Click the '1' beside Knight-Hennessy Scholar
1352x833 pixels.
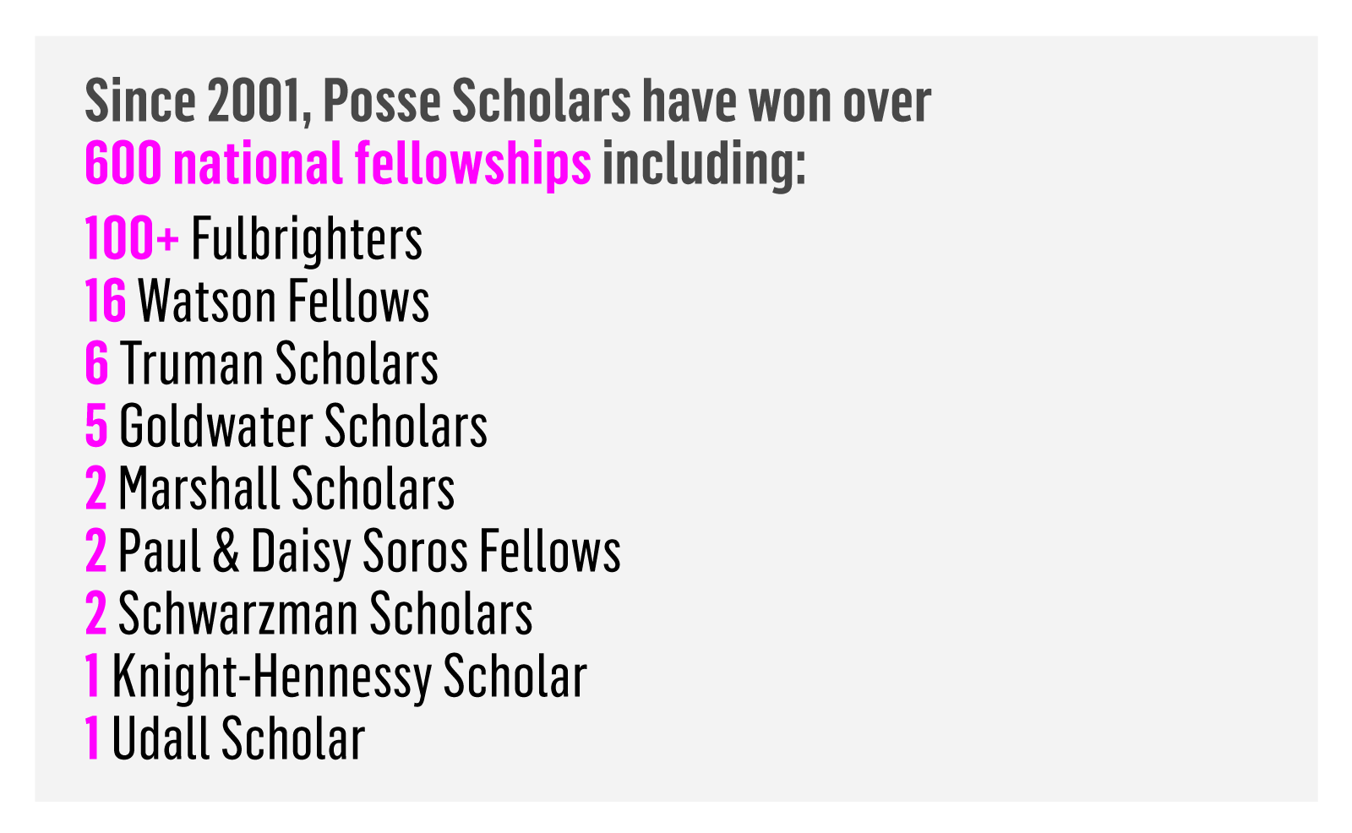click(x=93, y=677)
